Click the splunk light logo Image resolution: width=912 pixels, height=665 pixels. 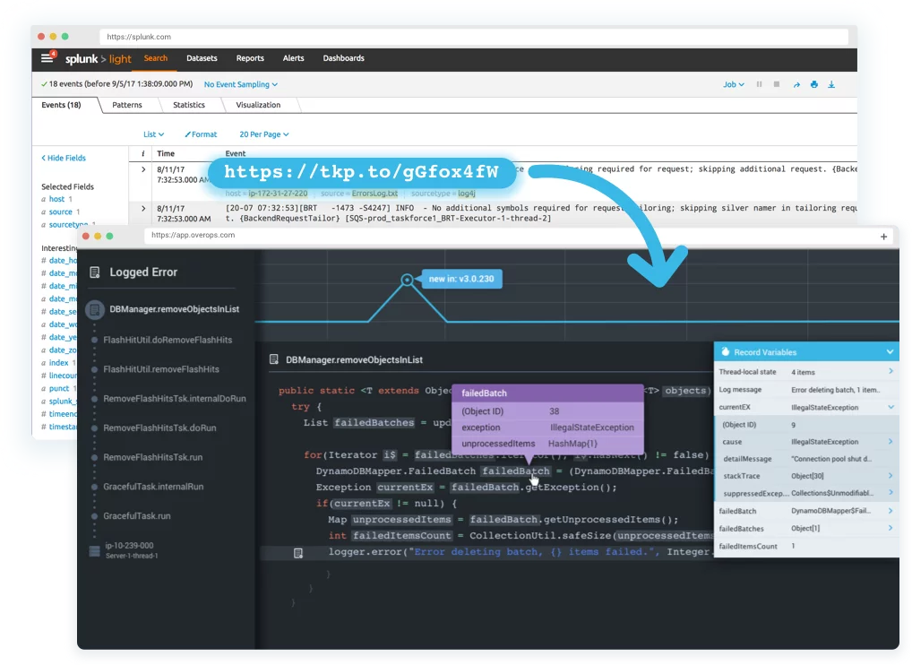(x=99, y=59)
